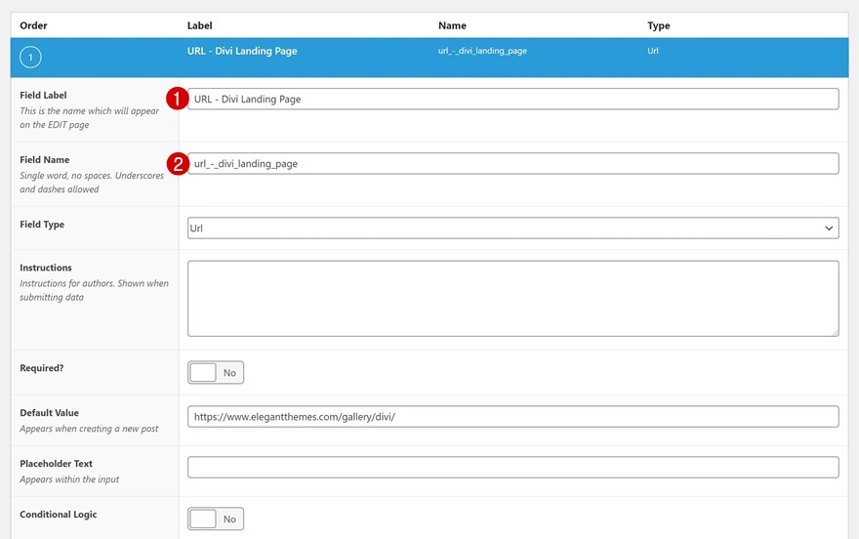Screen dimensions: 859x539
Task: Toggle the Required? switch
Action: (216, 373)
